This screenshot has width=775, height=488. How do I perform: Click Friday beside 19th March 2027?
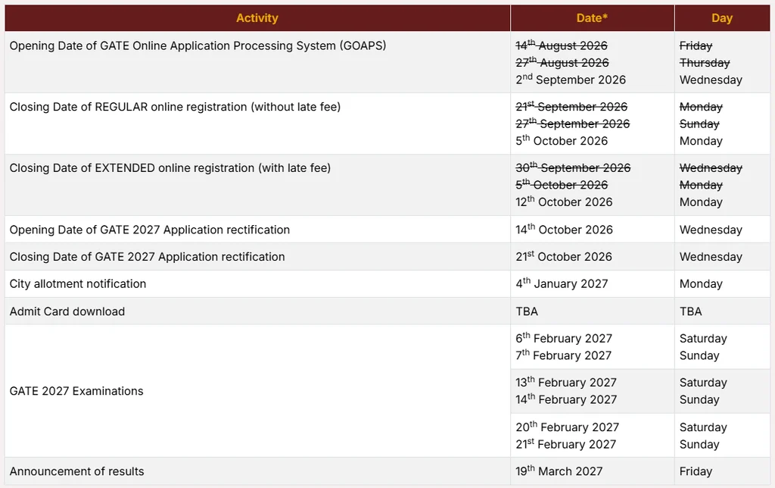pos(696,471)
